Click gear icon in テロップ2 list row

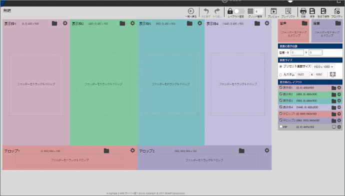[339, 120]
